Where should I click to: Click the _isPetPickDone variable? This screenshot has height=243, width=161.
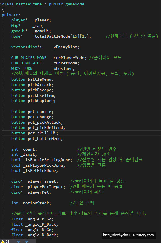(41, 171)
